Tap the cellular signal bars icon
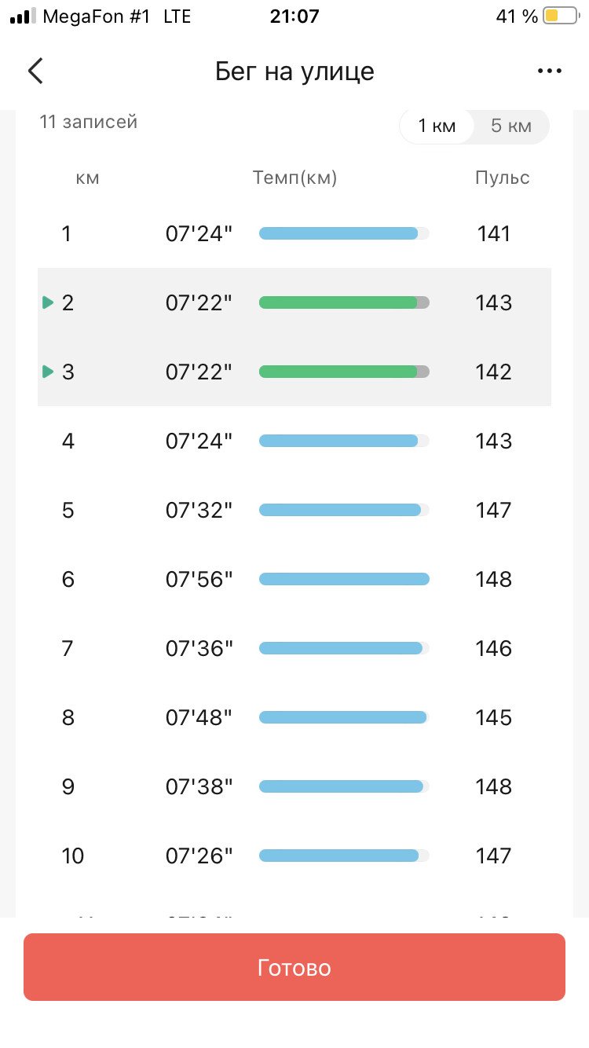Viewport: 589px width, 1048px height. pyautogui.click(x=23, y=16)
